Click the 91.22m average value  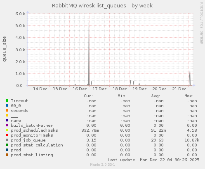click(x=158, y=130)
